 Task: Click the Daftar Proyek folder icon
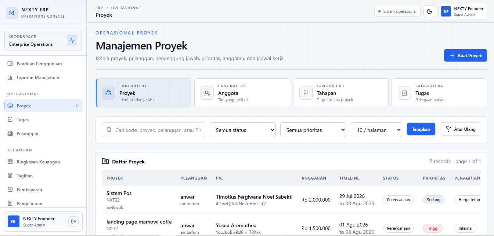click(105, 161)
